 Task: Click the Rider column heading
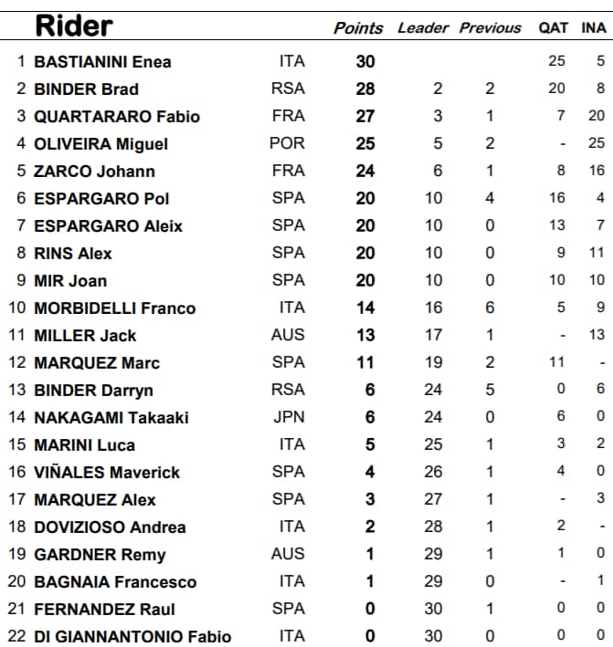pyautogui.click(x=73, y=26)
